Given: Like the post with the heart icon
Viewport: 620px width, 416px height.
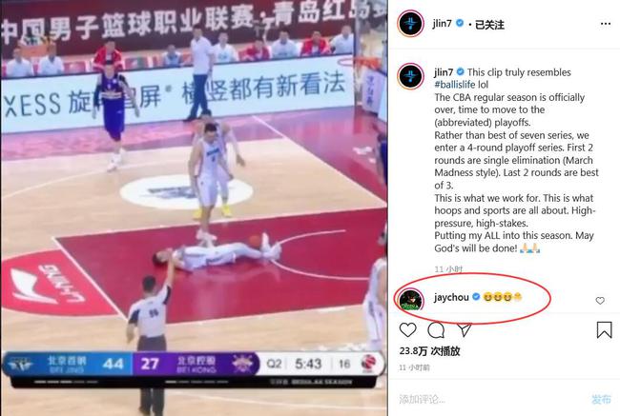Looking at the screenshot, I should point(407,329).
